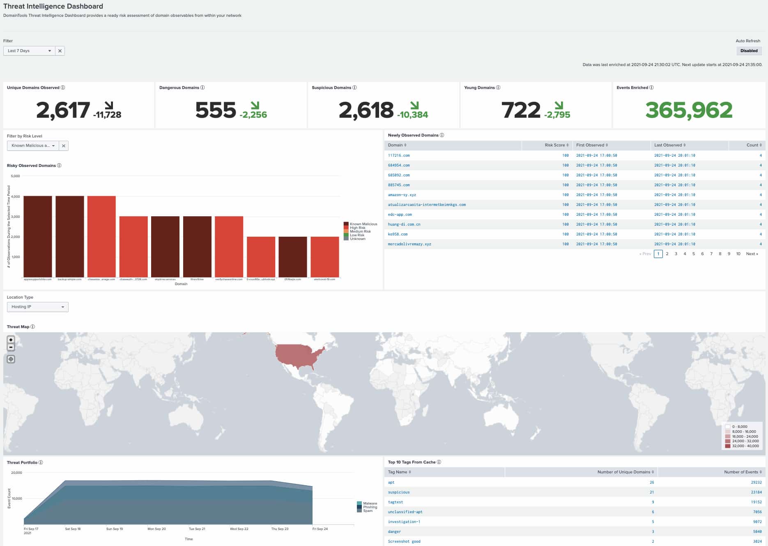This screenshot has width=768, height=546.
Task: Clear the Known Malicious risk level filter
Action: 64,146
